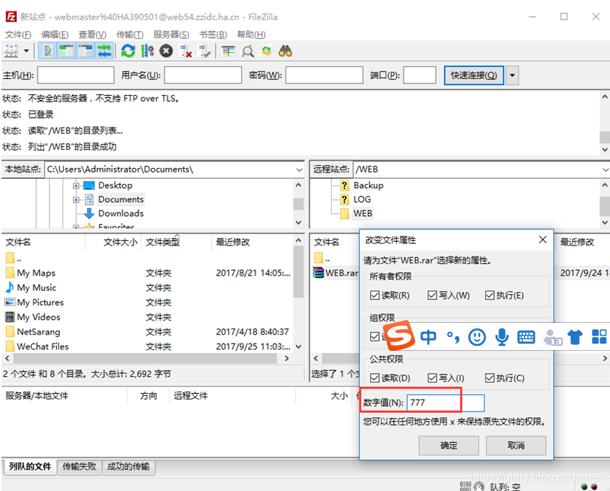Open the 文件(F) menu
Image resolution: width=610 pixels, height=491 pixels.
pyautogui.click(x=18, y=35)
